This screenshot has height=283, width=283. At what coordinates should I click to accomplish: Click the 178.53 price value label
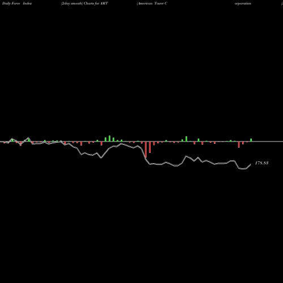tap(261, 163)
